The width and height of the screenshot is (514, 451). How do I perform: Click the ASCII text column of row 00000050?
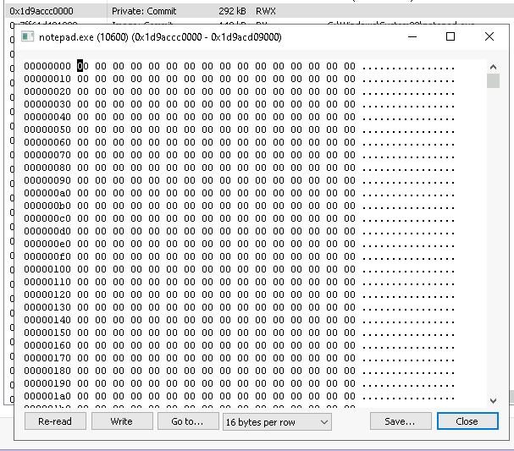click(x=408, y=129)
